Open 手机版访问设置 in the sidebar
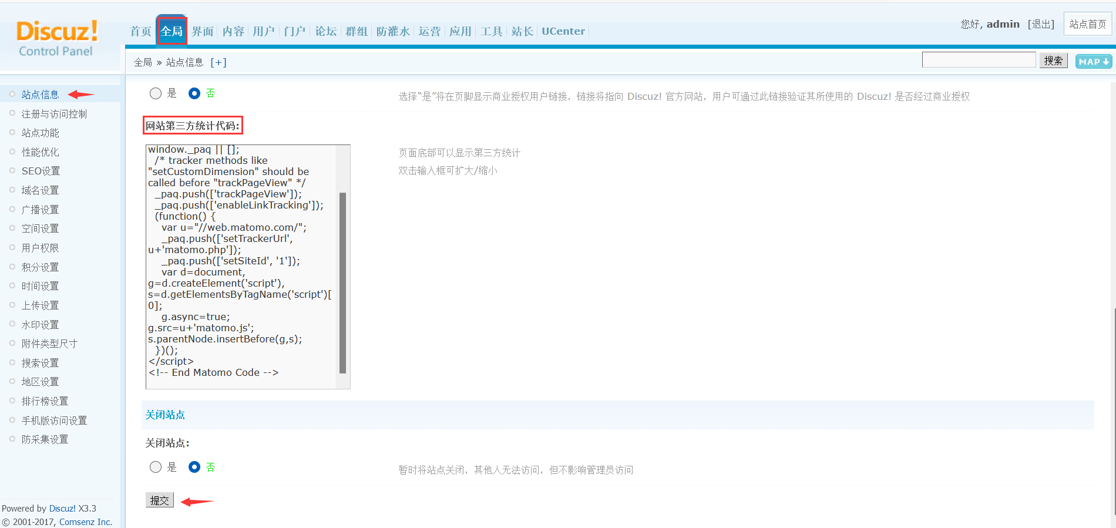Screen dimensions: 1116x528 pyautogui.click(x=54, y=421)
